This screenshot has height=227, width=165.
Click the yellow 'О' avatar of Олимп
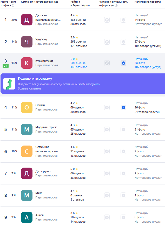click(27, 107)
